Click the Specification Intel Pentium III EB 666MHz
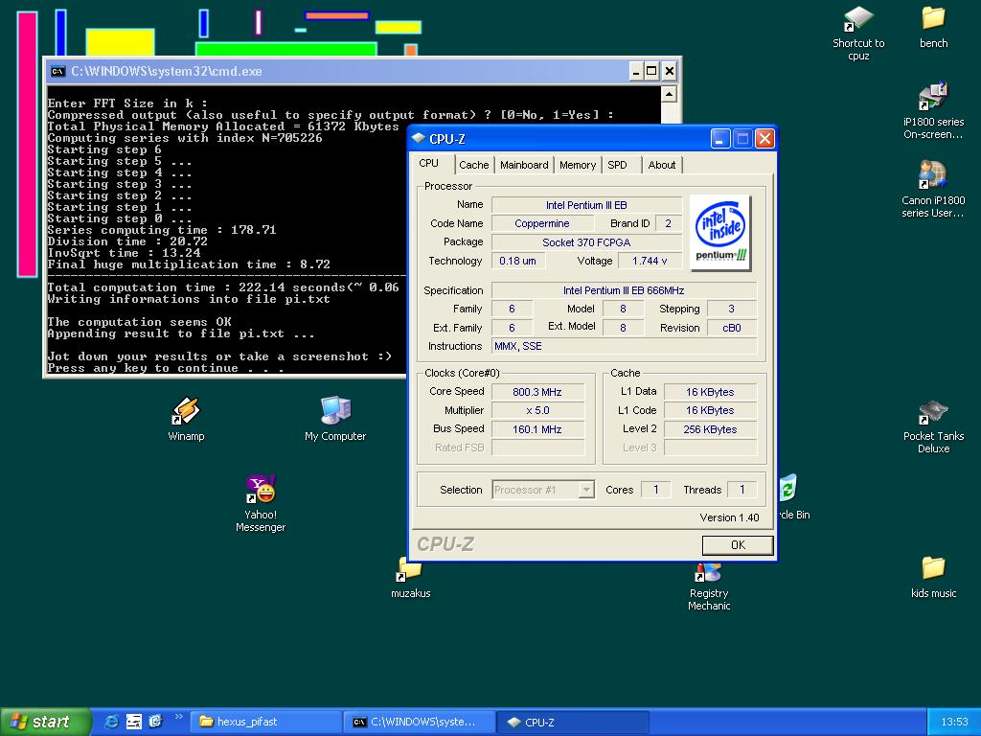981x736 pixels. [624, 290]
